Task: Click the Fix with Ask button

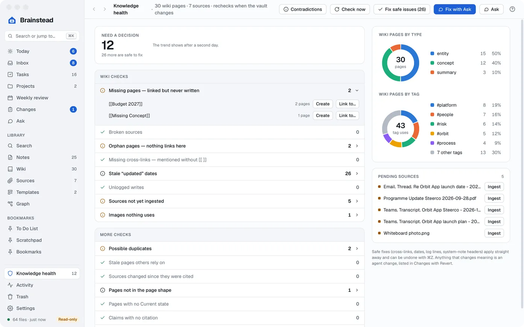Action: (x=455, y=9)
